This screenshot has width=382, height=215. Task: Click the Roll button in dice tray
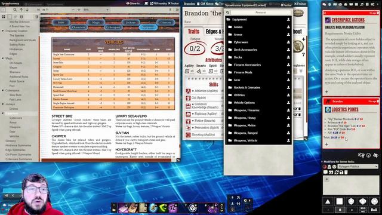pos(374,210)
